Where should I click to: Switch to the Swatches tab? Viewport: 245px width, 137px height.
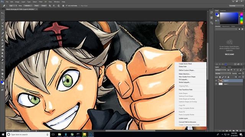point(223,11)
